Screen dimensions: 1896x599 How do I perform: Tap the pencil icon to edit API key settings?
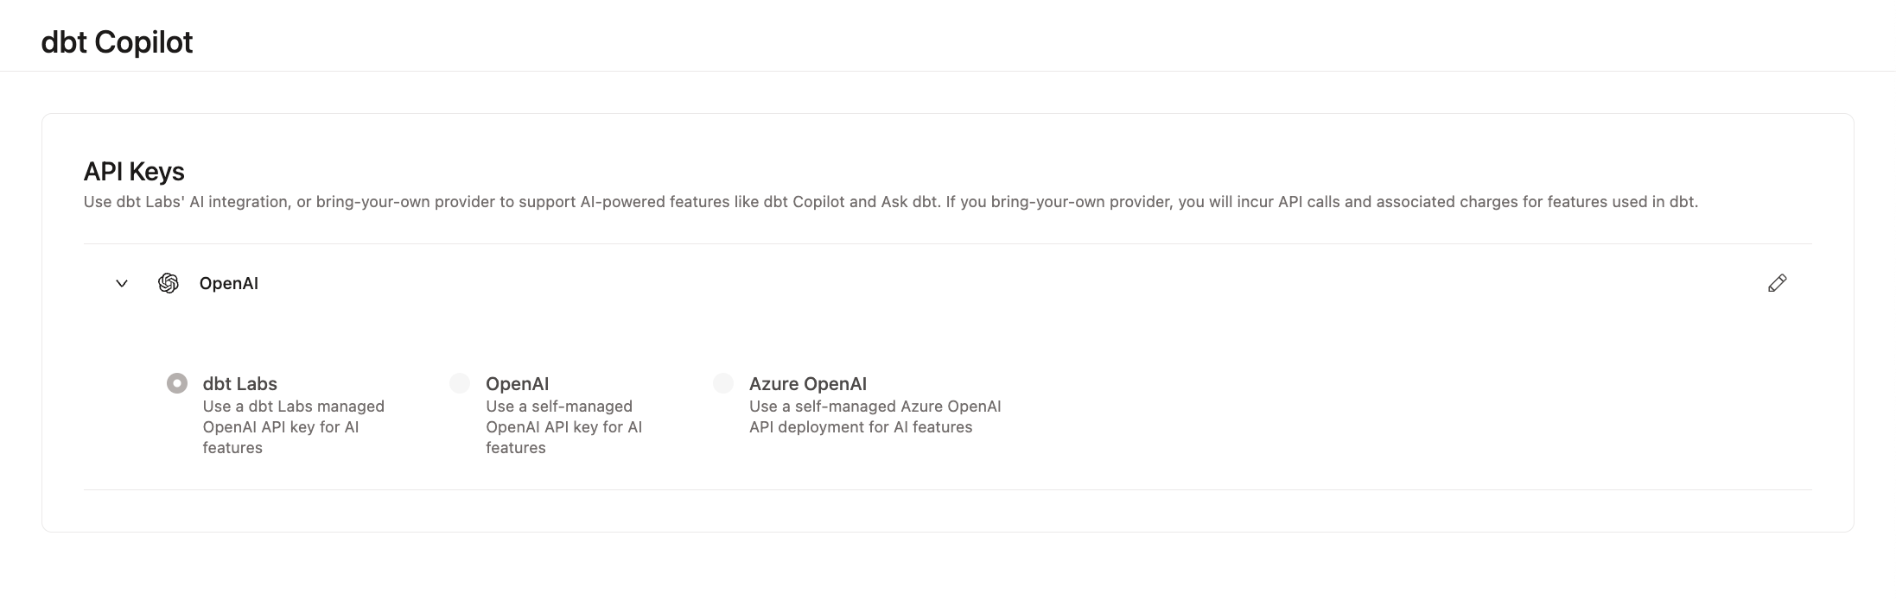click(1777, 283)
